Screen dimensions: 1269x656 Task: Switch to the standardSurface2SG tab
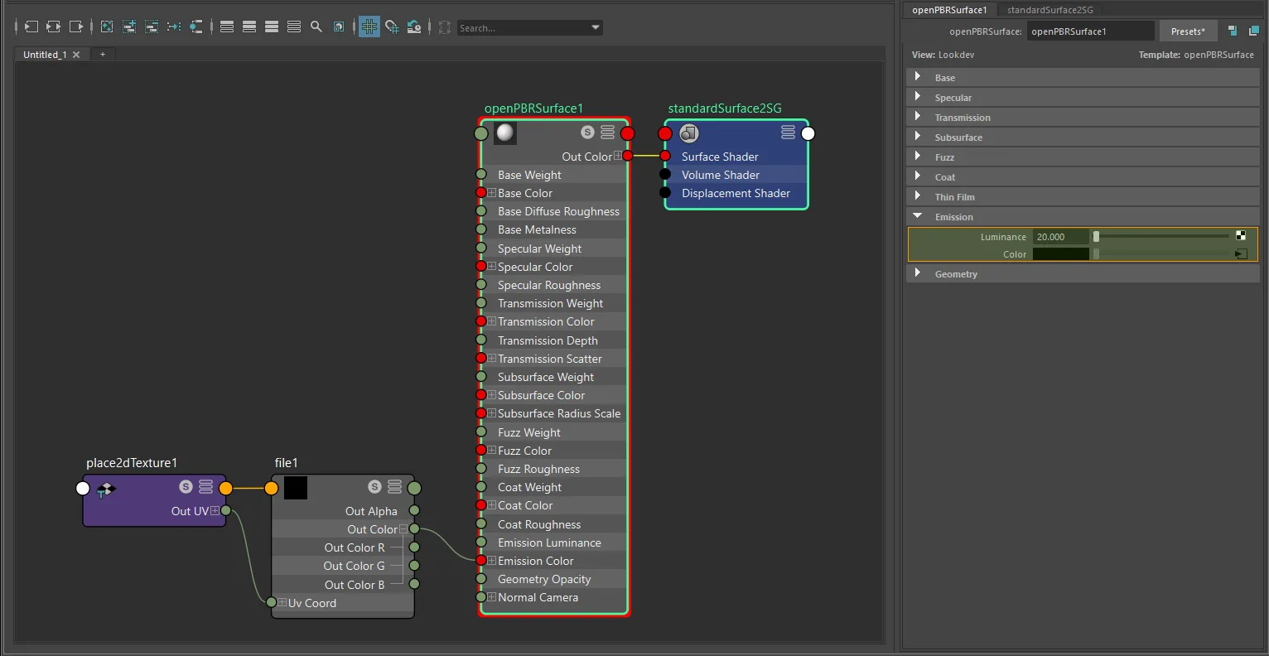(x=1050, y=10)
